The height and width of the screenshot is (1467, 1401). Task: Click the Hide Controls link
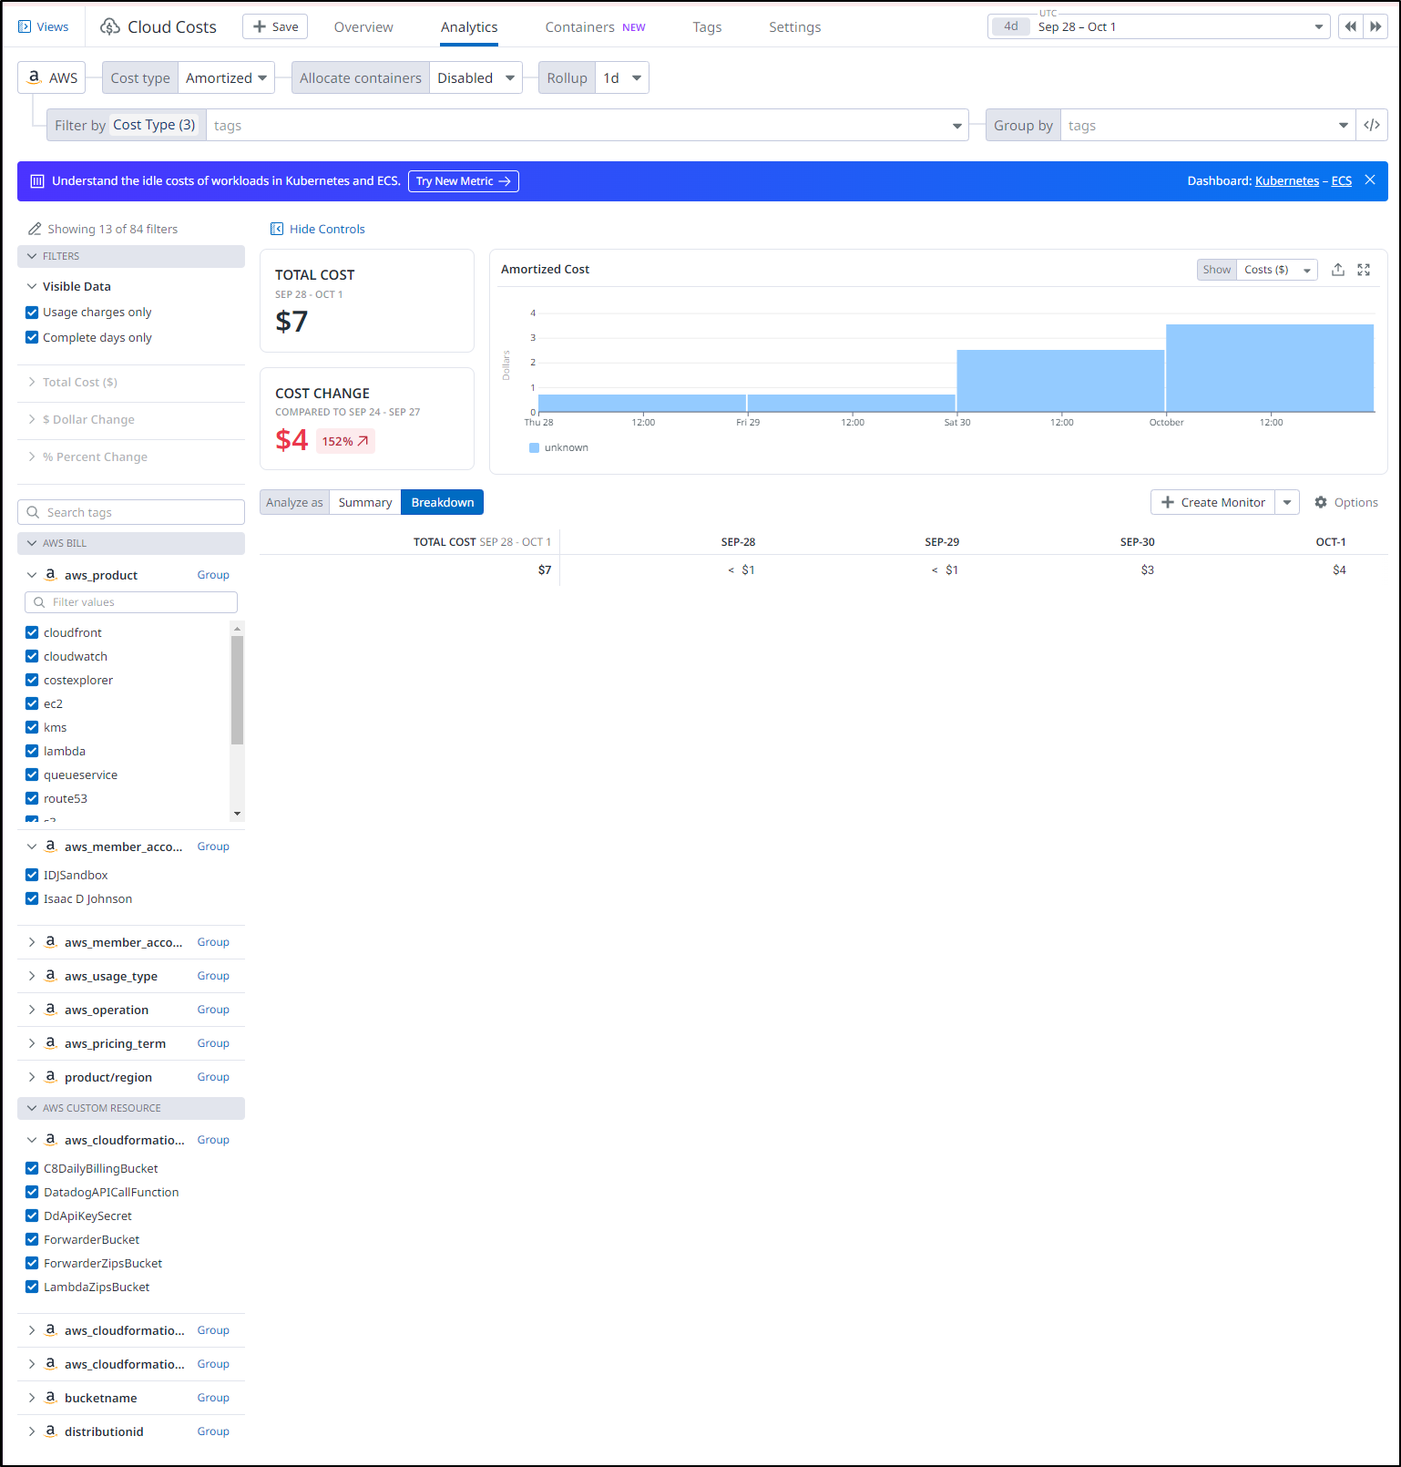pos(327,229)
